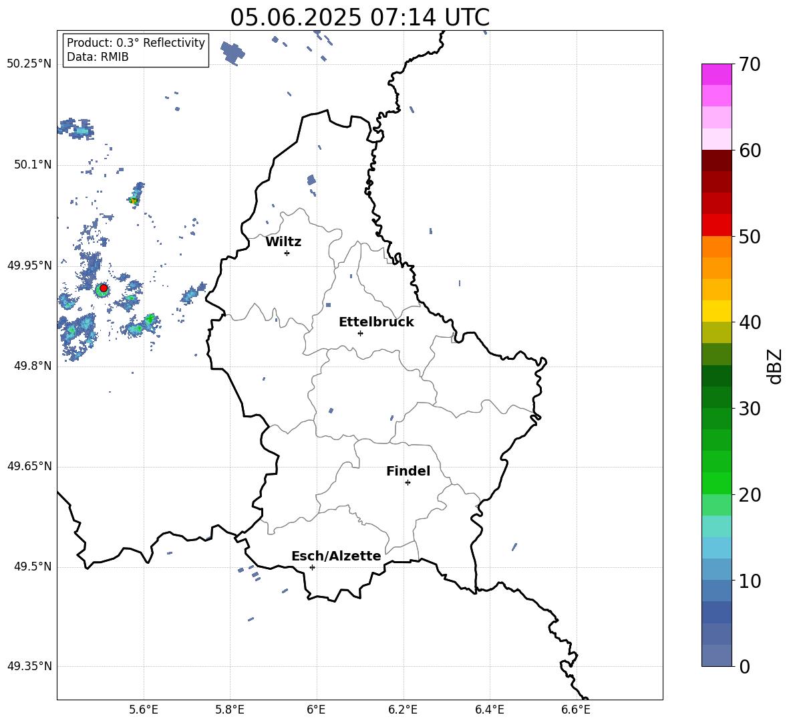Viewport: 791px width, 723px height.
Task: Click the 60 tick on colorbar
Action: click(x=750, y=150)
